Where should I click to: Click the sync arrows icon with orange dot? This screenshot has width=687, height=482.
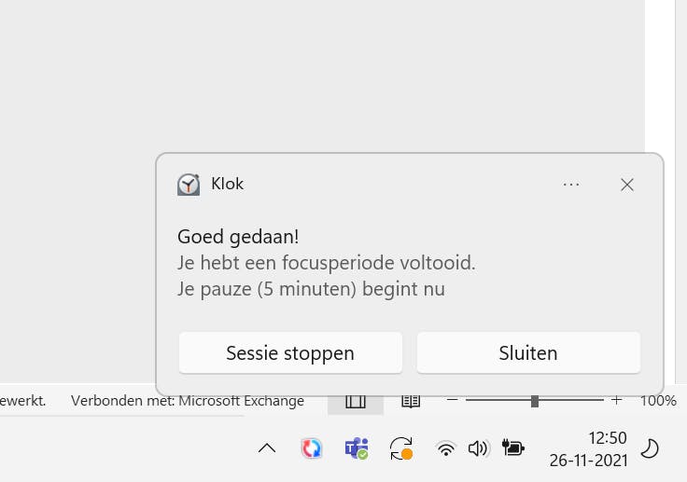[x=401, y=448]
